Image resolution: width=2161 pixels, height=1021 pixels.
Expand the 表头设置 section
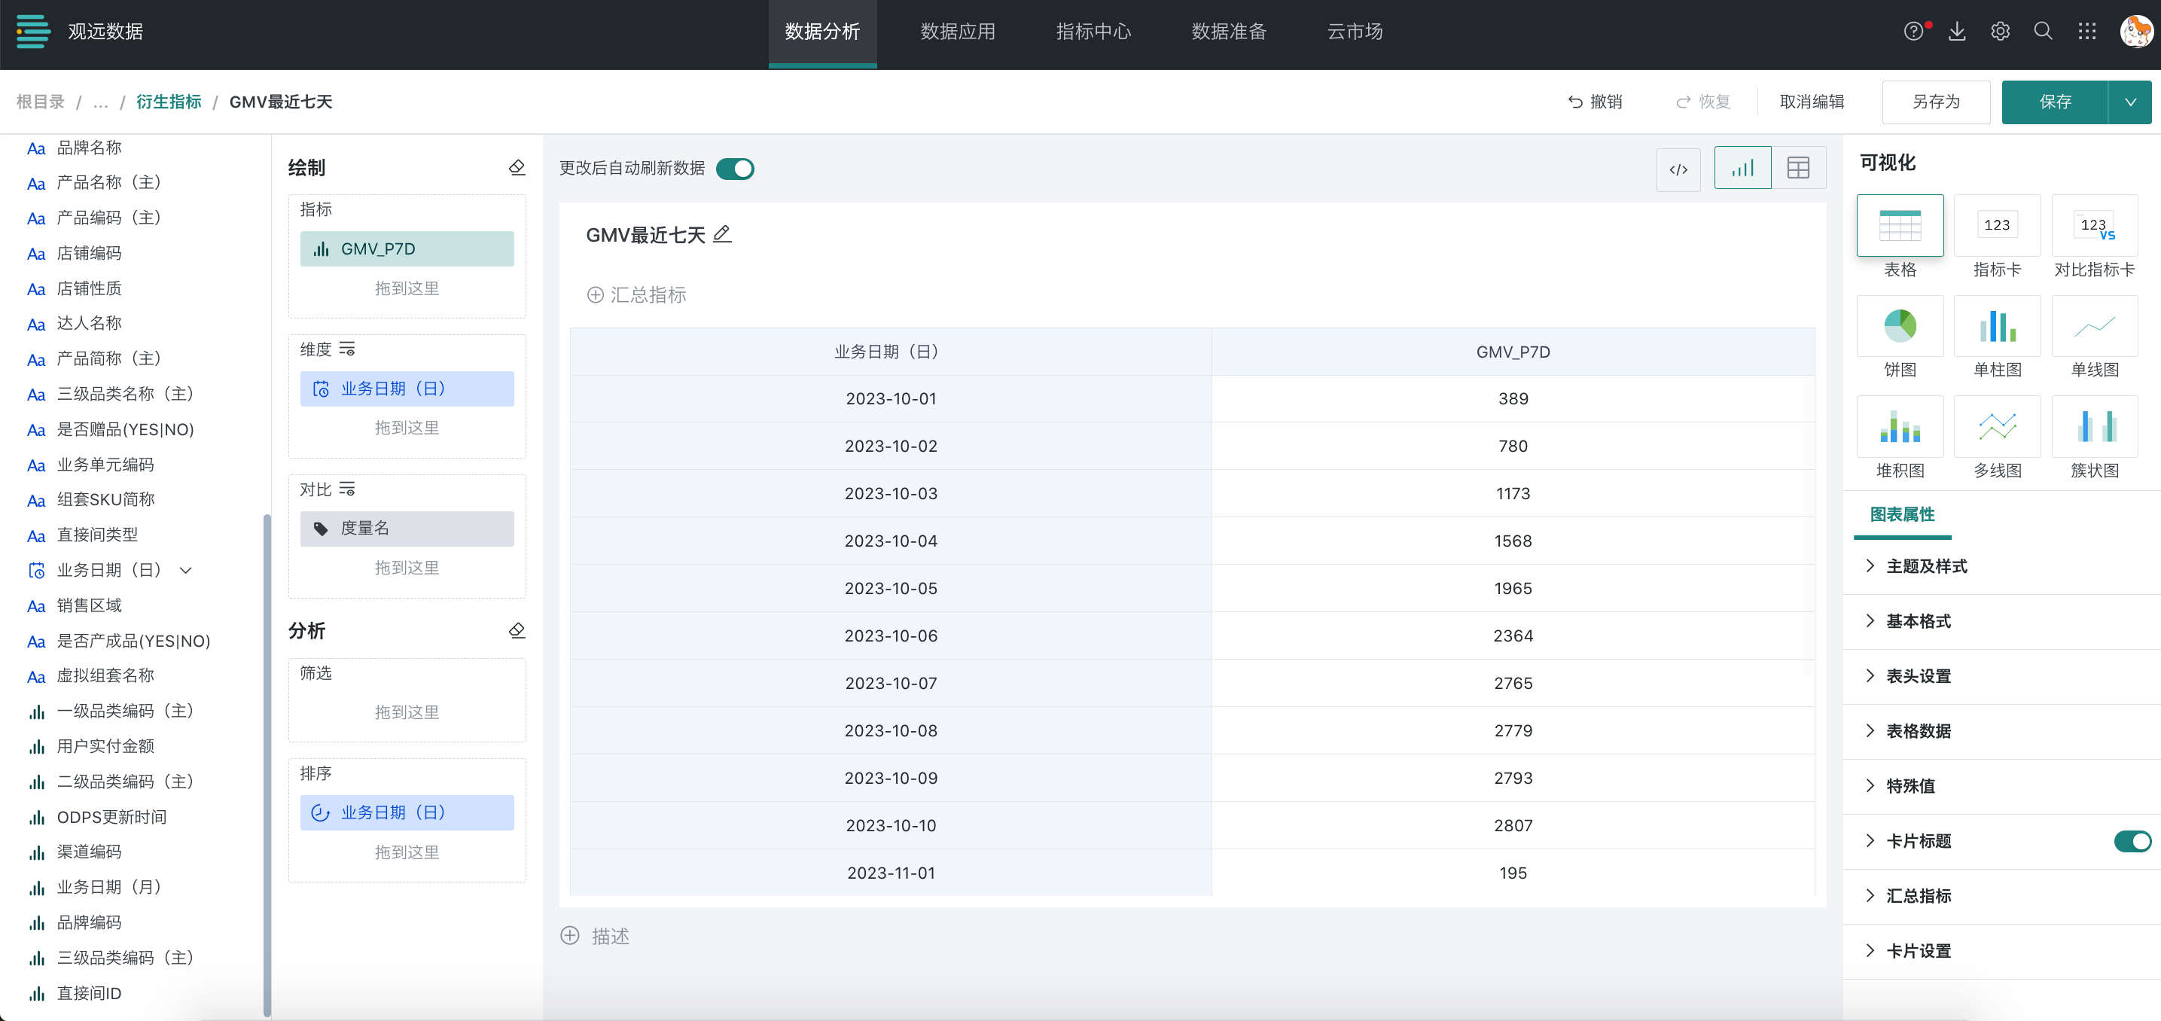[x=1918, y=676]
